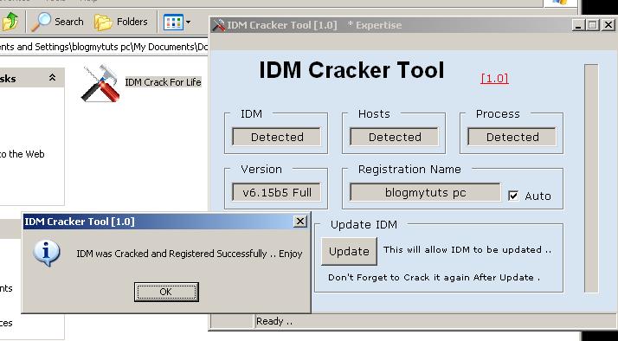Open the IDM Crack For Life file icon
Screen dimensions: 618x341
[x=100, y=83]
